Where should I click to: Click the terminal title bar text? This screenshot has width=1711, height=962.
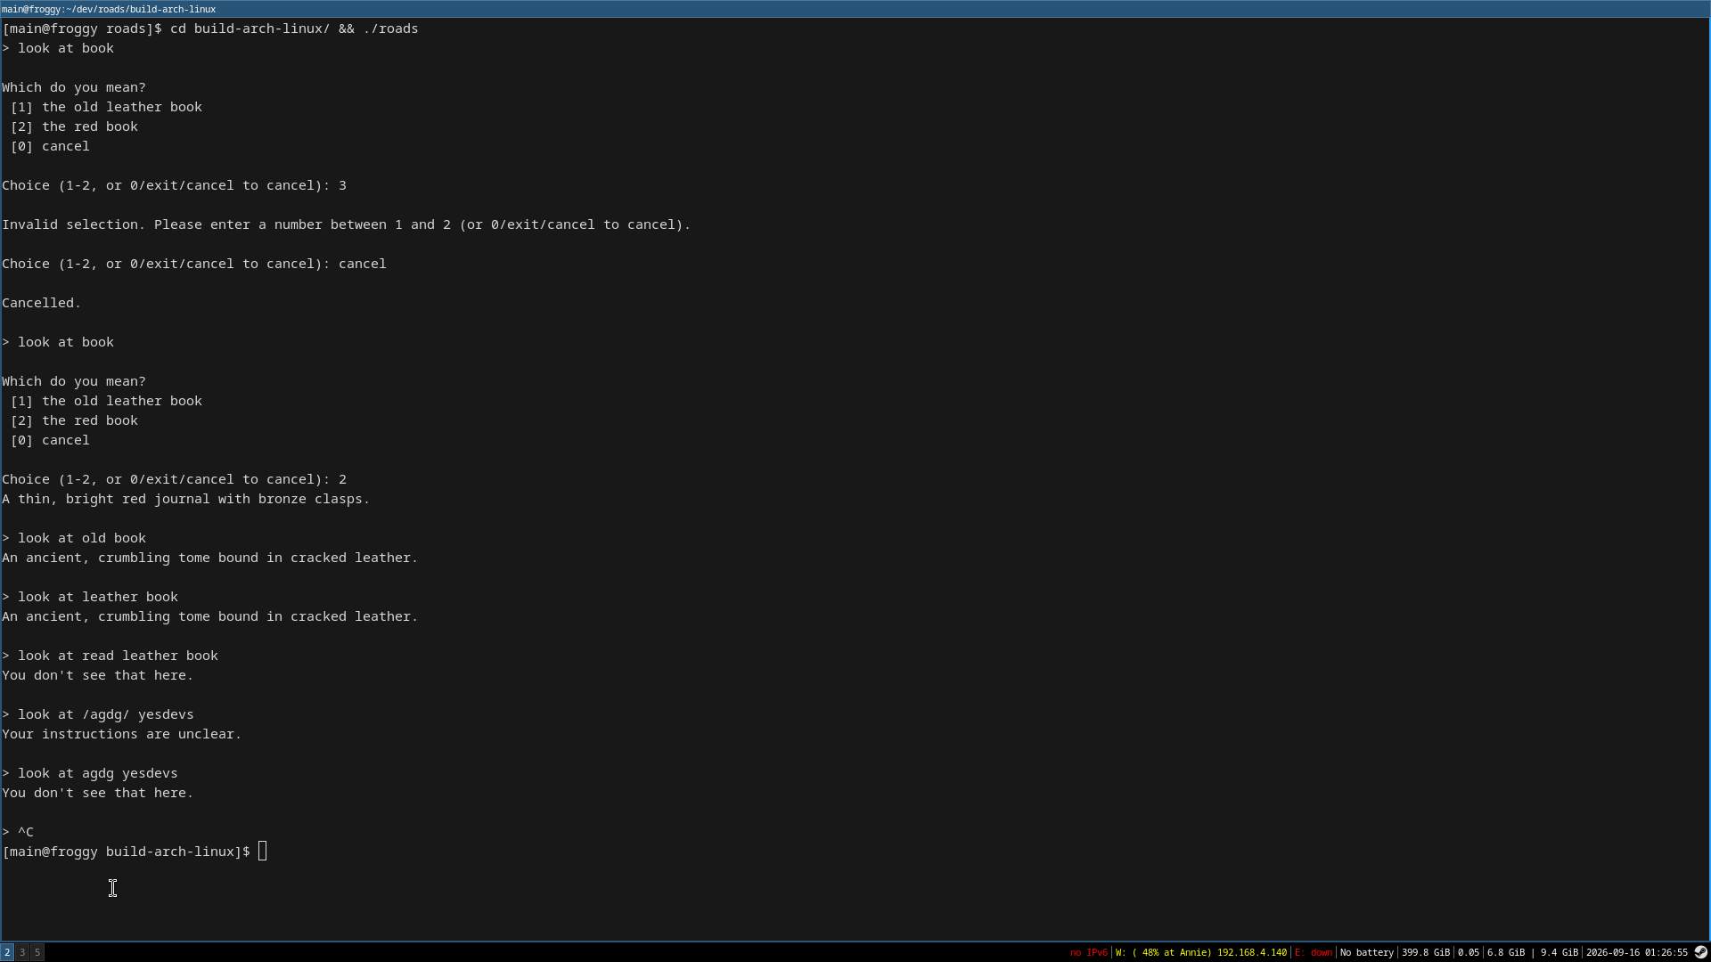(x=109, y=9)
